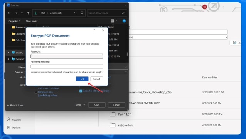246x139 pixels.
Task: Click the Part 1 LC 1 folder icon
Action: pos(112,114)
